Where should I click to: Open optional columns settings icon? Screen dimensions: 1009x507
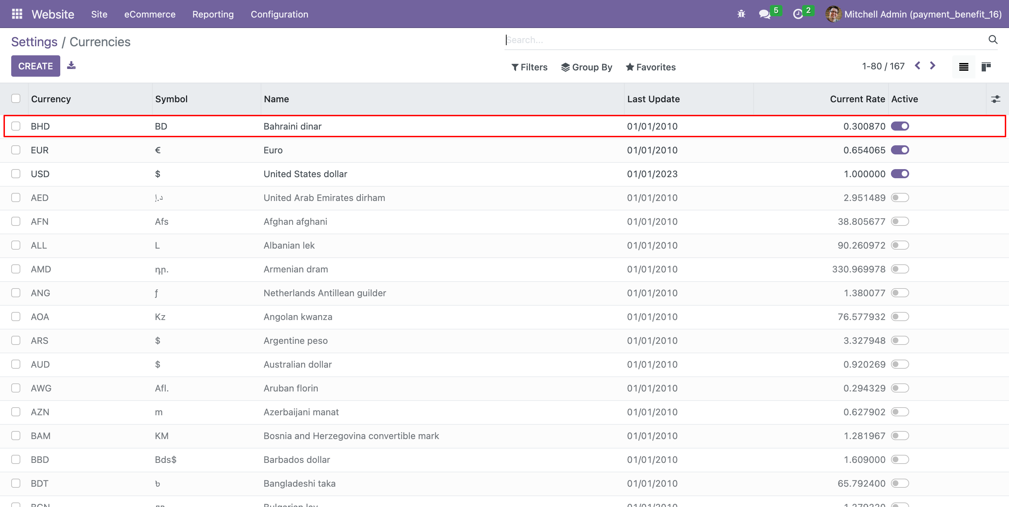coord(995,99)
